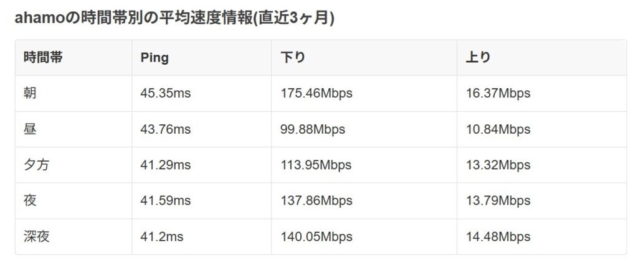Viewport: 638px width, 263px height.
Task: Click the 45.35ms Ping value
Action: point(166,93)
